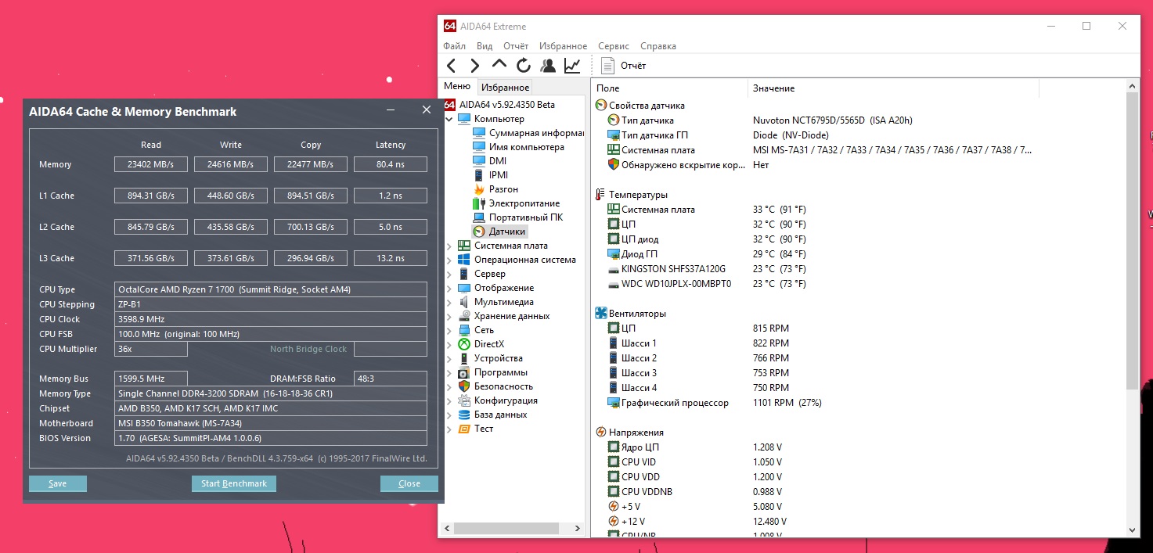Expand the Операционная система tree node

click(449, 260)
